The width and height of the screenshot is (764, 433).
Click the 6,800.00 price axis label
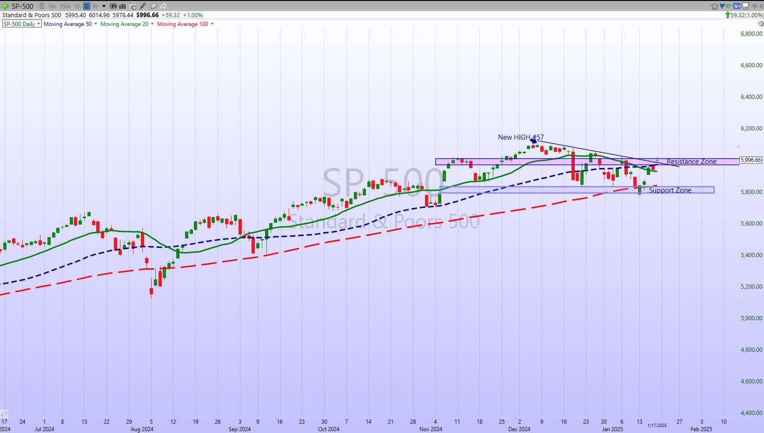tap(751, 34)
